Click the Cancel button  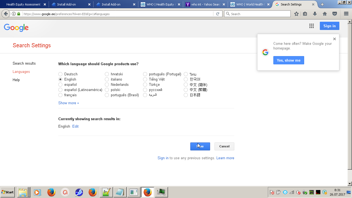click(224, 146)
